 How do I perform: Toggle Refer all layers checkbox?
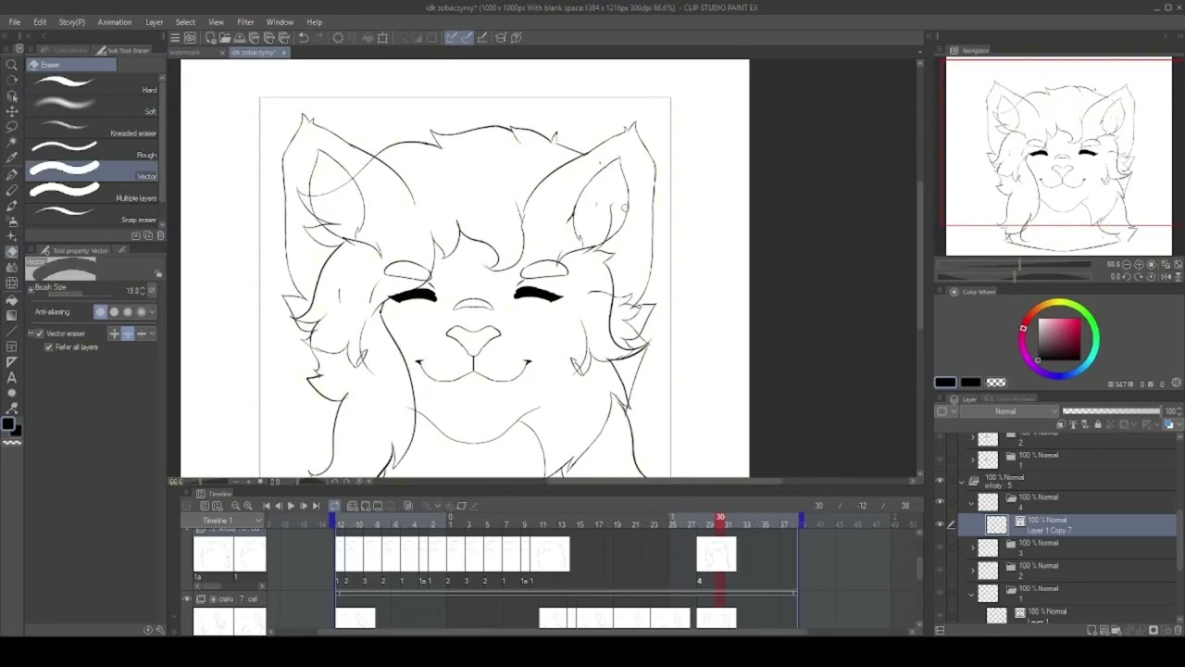click(49, 347)
